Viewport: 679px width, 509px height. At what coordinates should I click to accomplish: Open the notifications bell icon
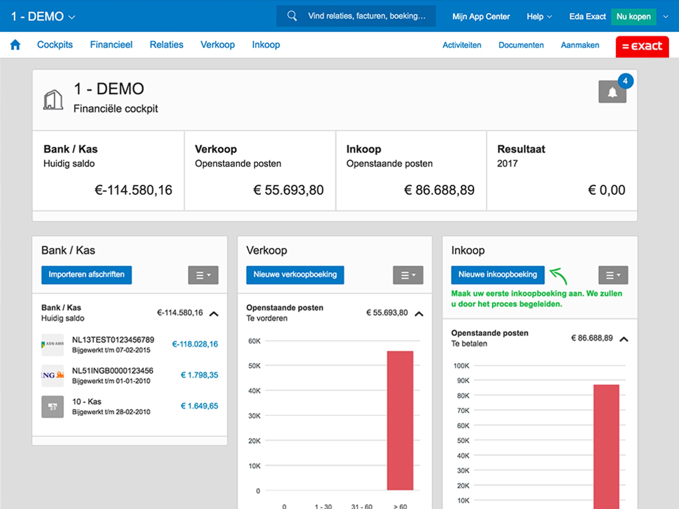[612, 92]
